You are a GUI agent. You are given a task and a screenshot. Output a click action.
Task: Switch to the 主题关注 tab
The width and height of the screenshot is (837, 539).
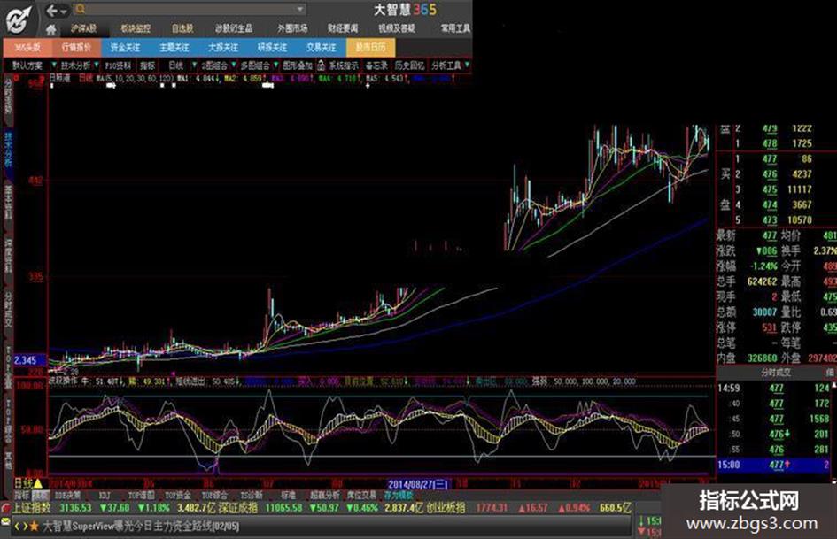pos(174,48)
